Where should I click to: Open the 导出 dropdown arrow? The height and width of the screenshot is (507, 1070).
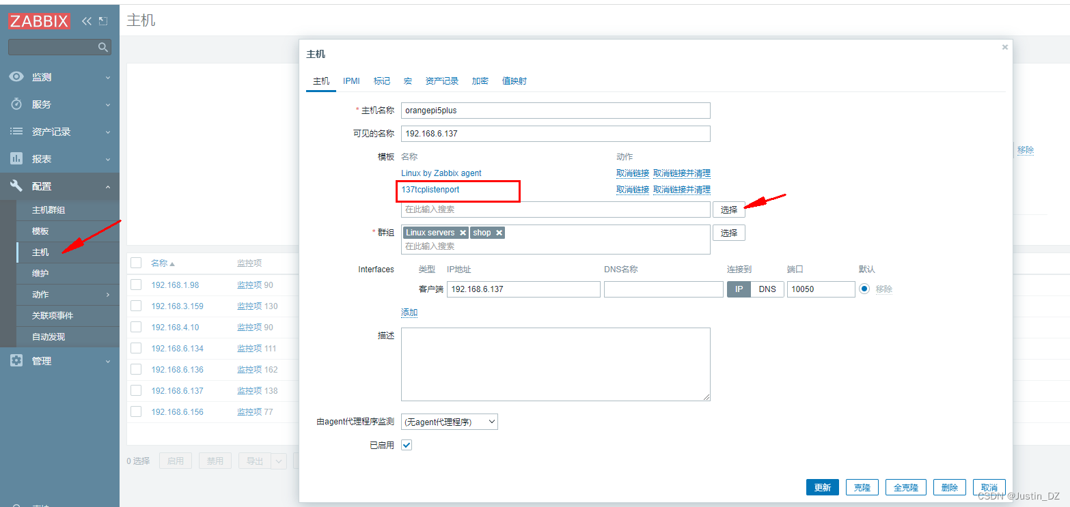(x=279, y=461)
